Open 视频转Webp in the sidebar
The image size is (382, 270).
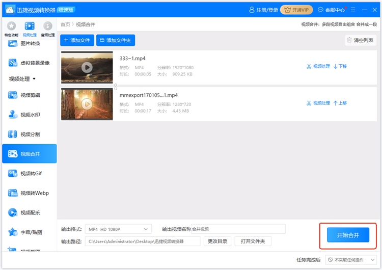coord(29,193)
